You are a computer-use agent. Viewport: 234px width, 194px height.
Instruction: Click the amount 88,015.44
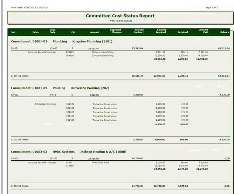tap(94, 48)
